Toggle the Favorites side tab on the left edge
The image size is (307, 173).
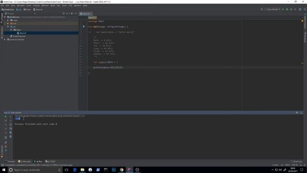[x=2, y=151]
